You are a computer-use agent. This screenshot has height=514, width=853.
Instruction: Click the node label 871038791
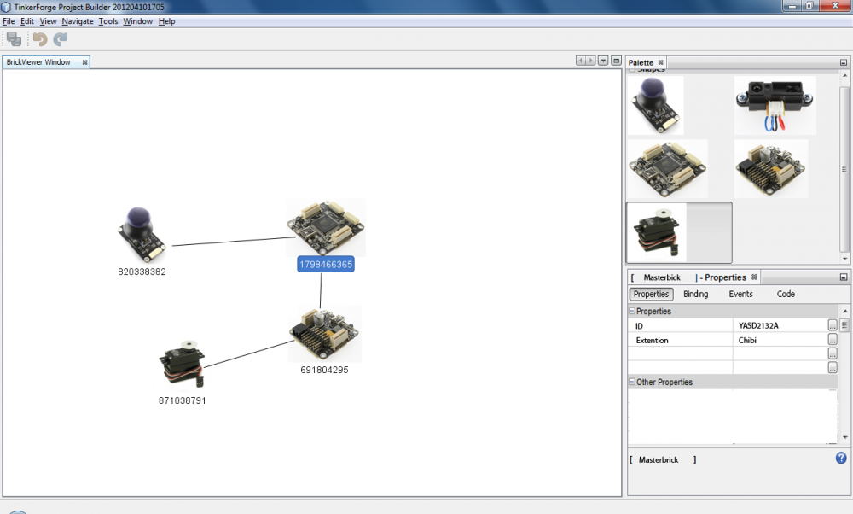(x=183, y=400)
